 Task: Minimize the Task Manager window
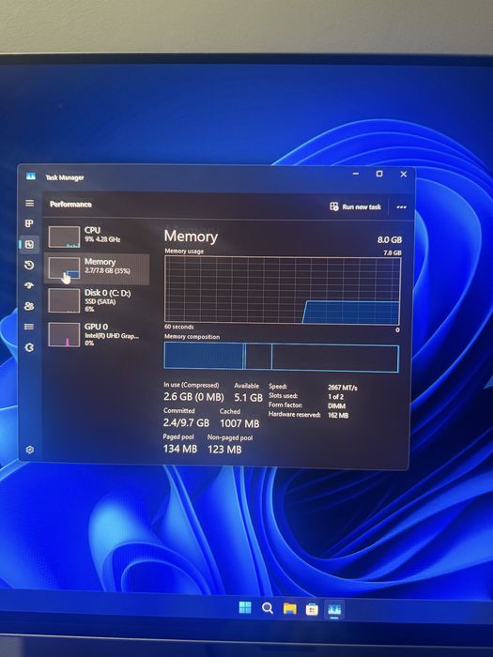[x=356, y=174]
